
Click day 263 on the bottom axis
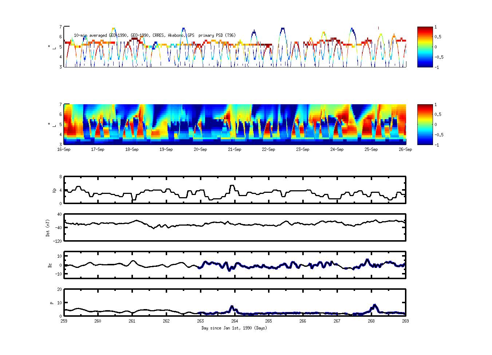pos(200,321)
